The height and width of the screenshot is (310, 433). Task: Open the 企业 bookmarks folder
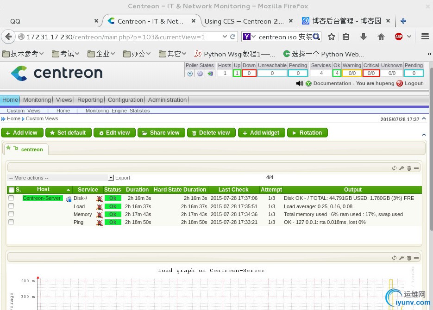click(x=101, y=54)
